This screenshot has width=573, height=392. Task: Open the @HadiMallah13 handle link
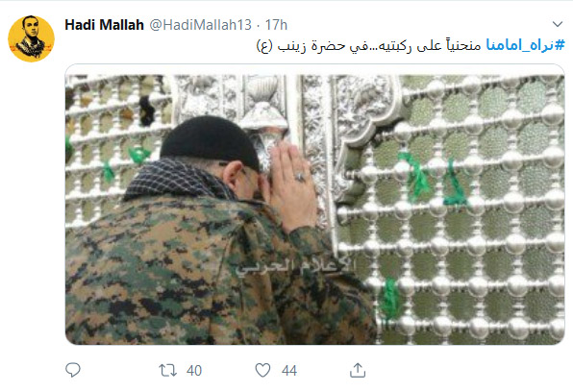(200, 25)
